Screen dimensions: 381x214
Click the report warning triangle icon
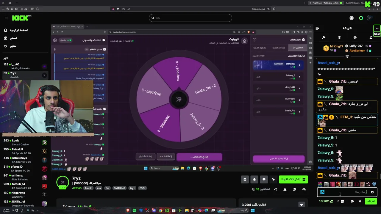(285, 189)
